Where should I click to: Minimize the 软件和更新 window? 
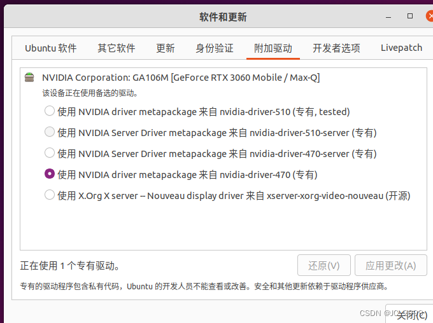coord(388,17)
